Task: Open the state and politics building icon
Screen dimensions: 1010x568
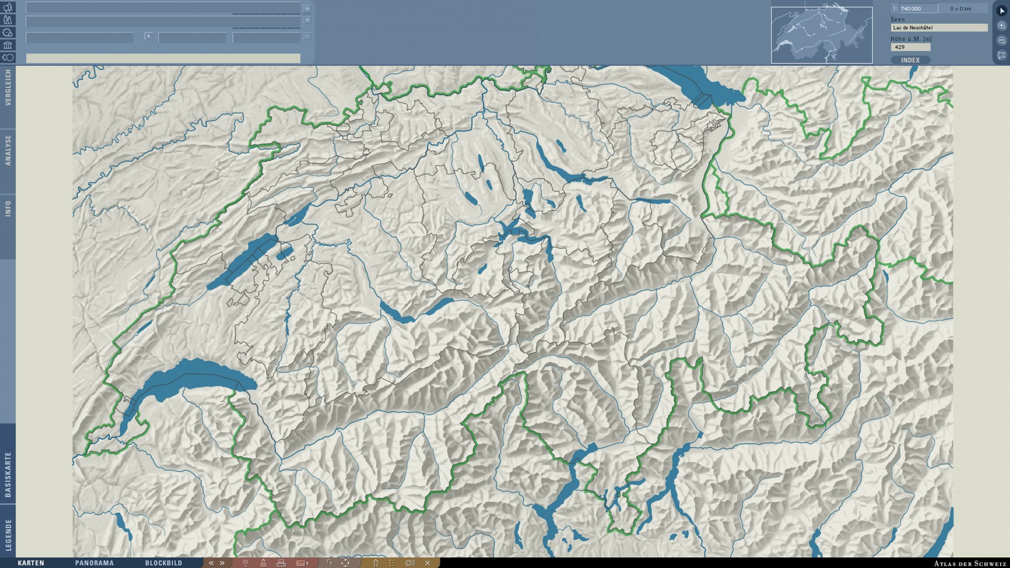Action: click(x=8, y=45)
